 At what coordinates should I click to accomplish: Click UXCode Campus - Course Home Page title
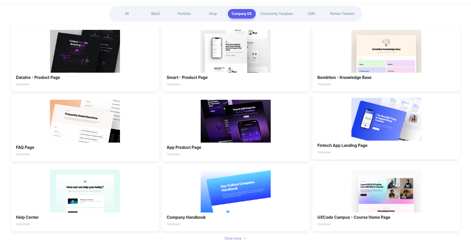pos(354,217)
